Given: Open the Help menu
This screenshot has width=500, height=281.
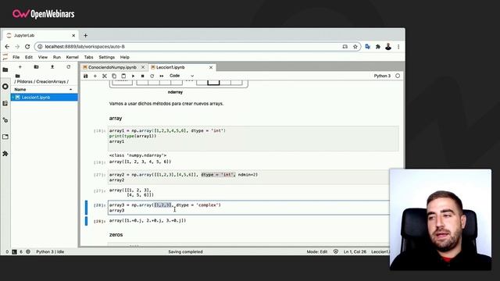Looking at the screenshot, I should 125,57.
